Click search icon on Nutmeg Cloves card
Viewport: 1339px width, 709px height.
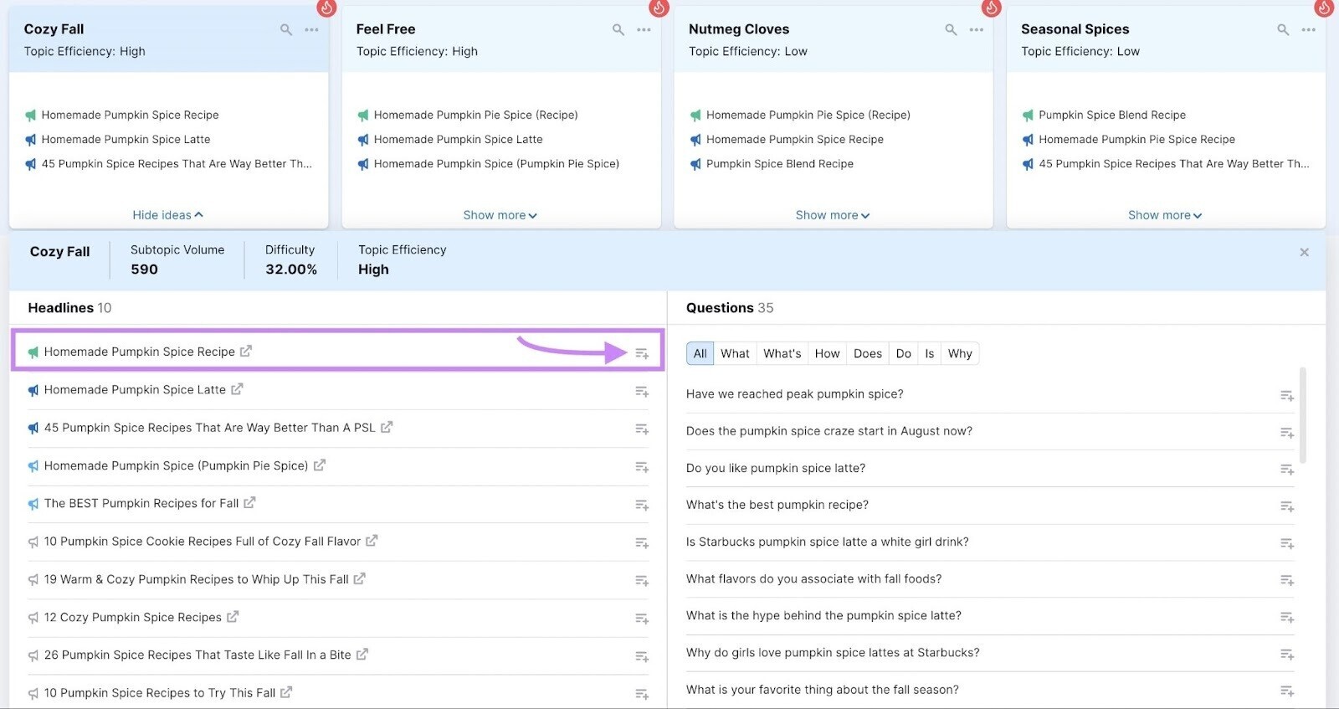(951, 30)
